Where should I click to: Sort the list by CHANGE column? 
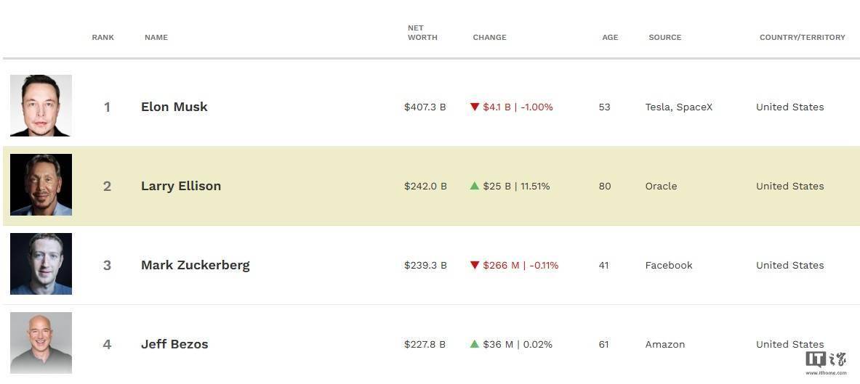click(490, 37)
